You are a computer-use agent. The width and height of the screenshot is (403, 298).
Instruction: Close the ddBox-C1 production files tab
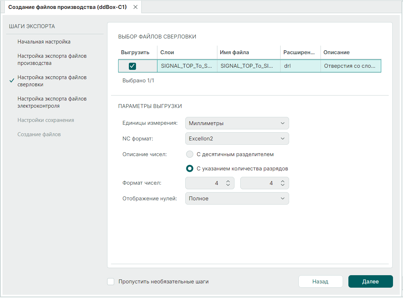pyautogui.click(x=135, y=7)
